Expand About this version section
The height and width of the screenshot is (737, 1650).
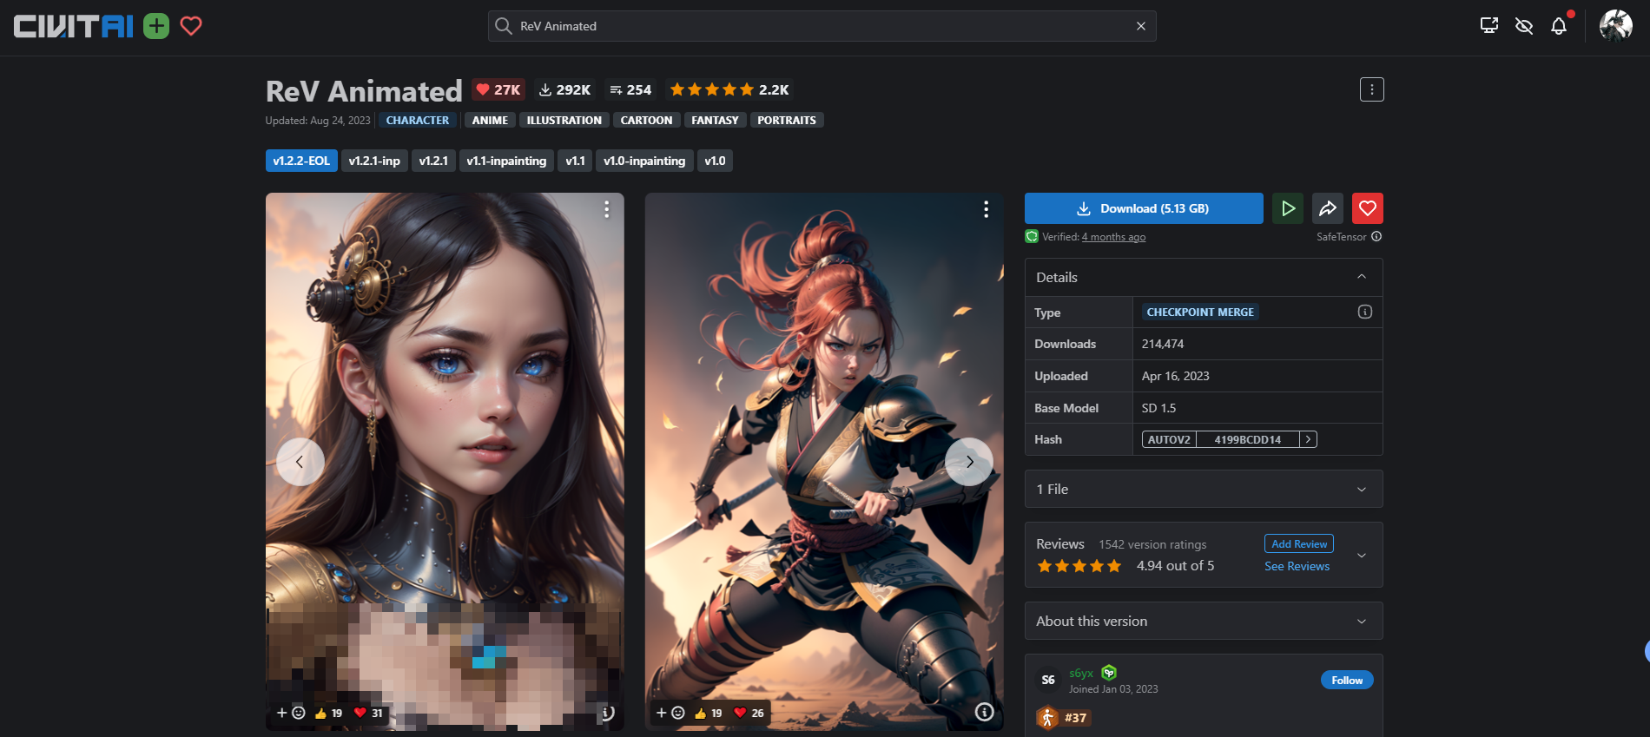(1204, 621)
